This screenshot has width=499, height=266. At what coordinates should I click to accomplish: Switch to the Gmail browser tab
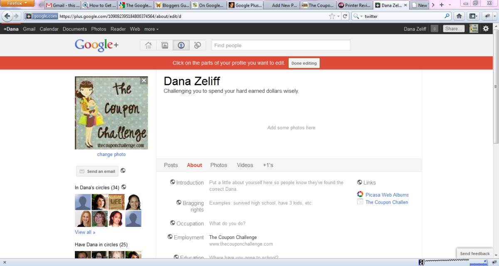tap(62, 5)
